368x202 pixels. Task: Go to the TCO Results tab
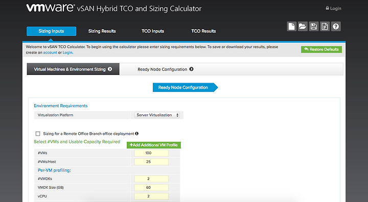coord(203,31)
